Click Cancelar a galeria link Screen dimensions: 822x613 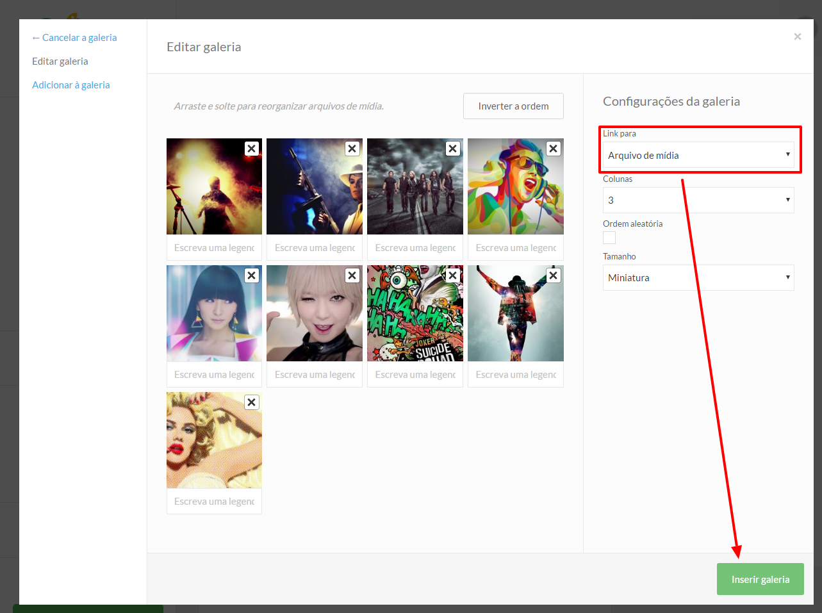(x=74, y=38)
